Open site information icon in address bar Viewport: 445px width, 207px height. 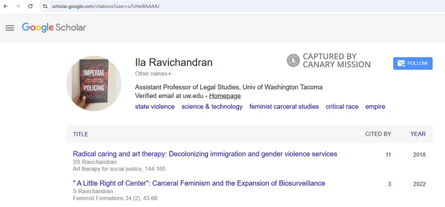45,6
